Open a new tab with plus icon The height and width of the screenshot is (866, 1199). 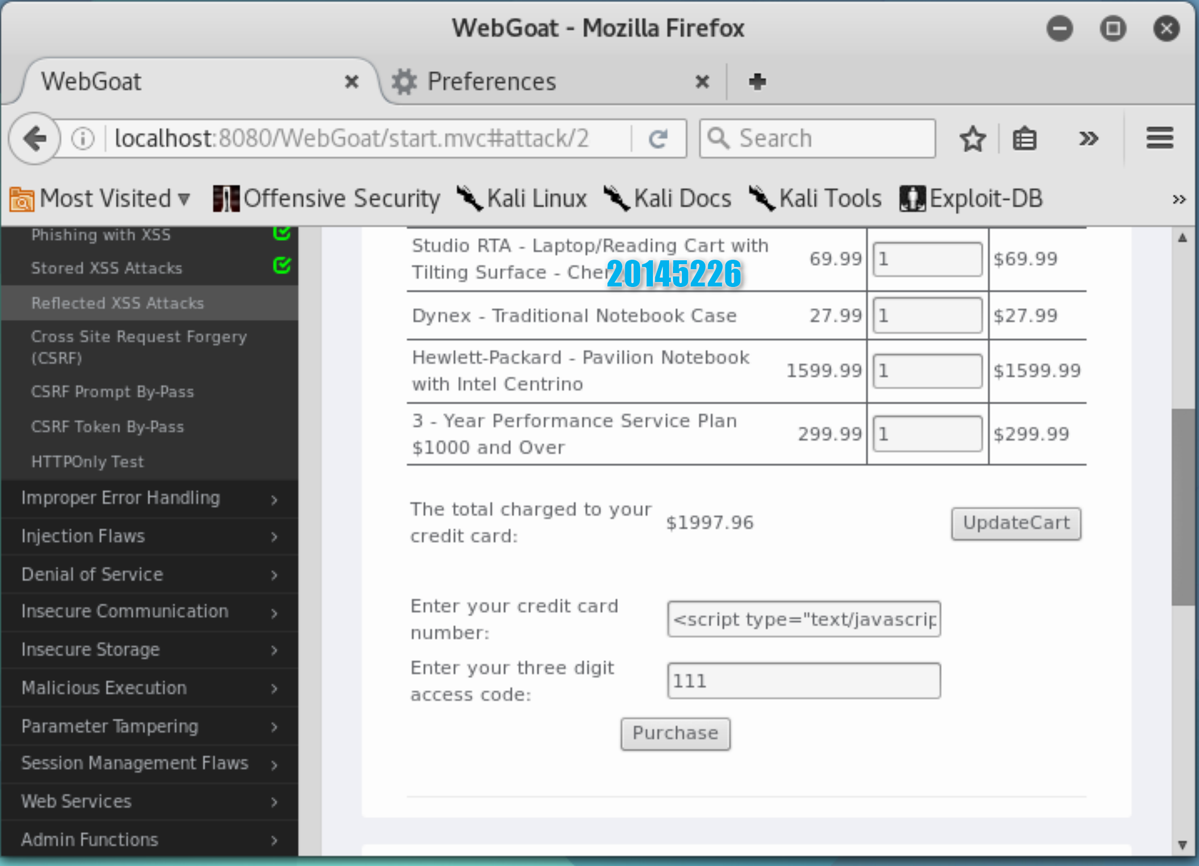[x=757, y=82]
